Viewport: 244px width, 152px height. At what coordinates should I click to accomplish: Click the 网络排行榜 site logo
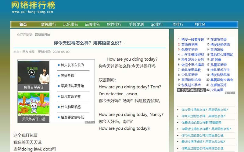tap(34, 6)
